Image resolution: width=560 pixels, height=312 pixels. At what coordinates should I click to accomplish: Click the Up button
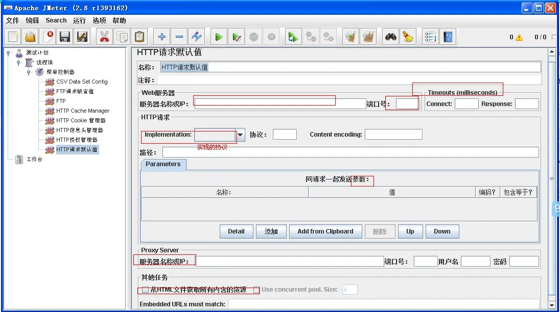[410, 231]
